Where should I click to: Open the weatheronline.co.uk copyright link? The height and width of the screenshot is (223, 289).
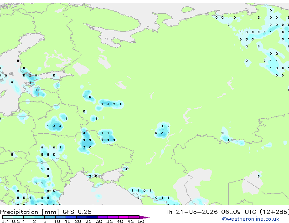(x=251, y=219)
